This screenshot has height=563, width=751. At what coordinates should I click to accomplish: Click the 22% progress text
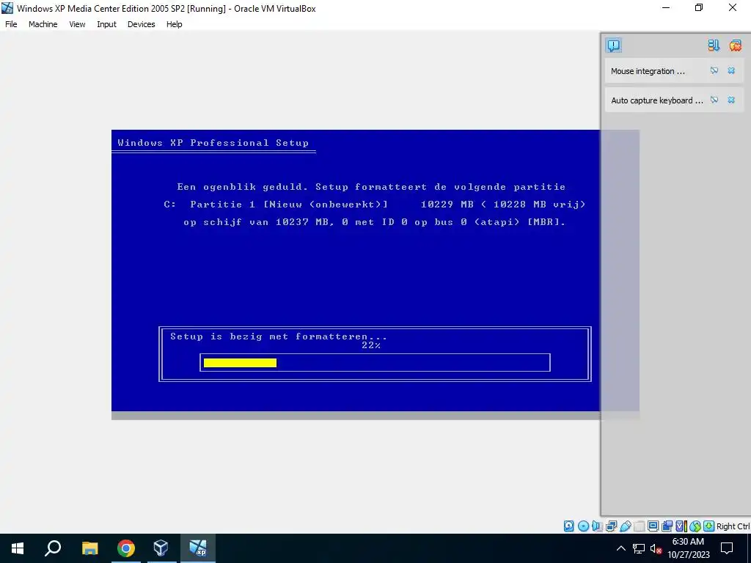tap(371, 345)
